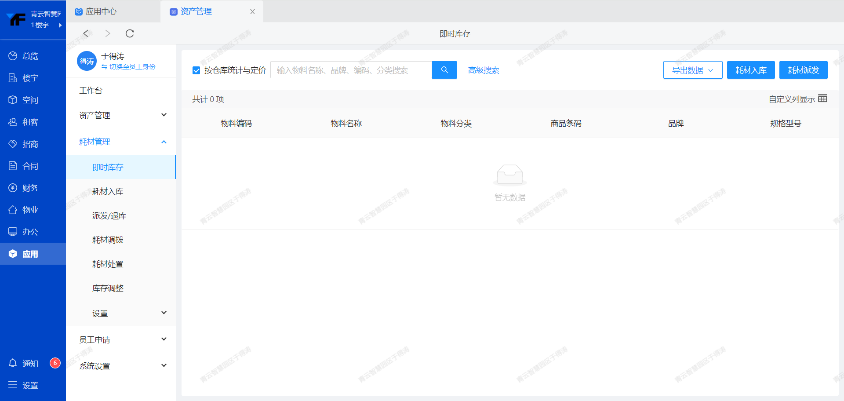Click the refresh page icon

pyautogui.click(x=130, y=33)
